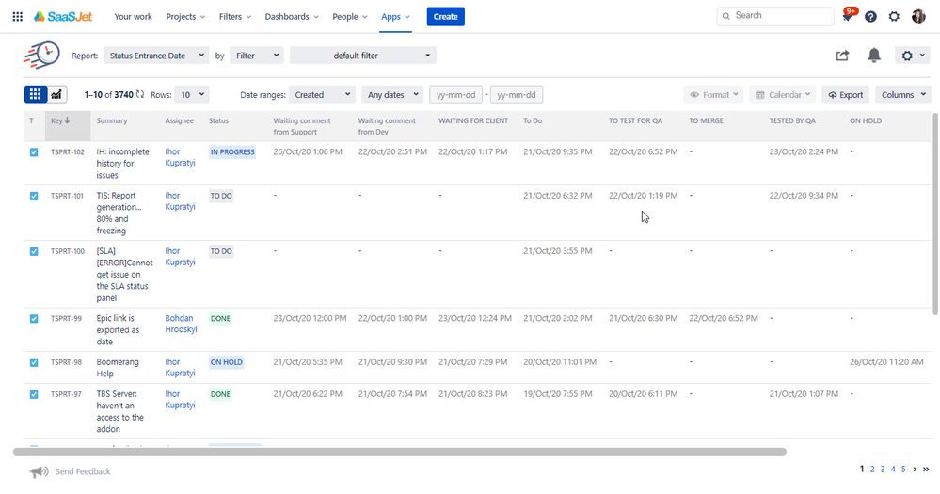Click the refresh icon beside 3740
The width and height of the screenshot is (940, 494).
pyautogui.click(x=139, y=94)
